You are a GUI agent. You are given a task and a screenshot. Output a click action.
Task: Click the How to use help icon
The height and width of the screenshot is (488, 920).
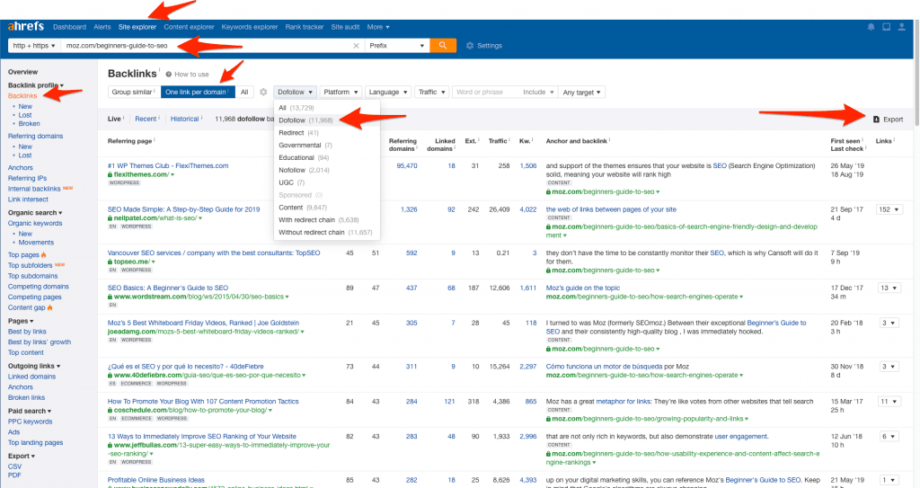(168, 75)
